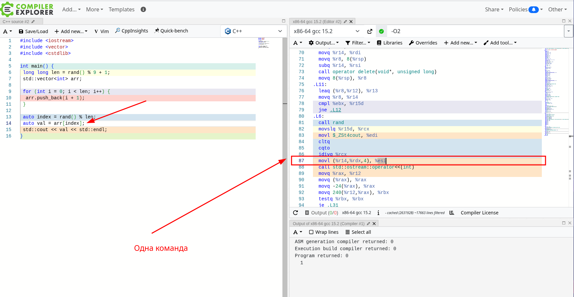Open the Filter... menu
Image resolution: width=574 pixels, height=297 pixels.
(358, 43)
